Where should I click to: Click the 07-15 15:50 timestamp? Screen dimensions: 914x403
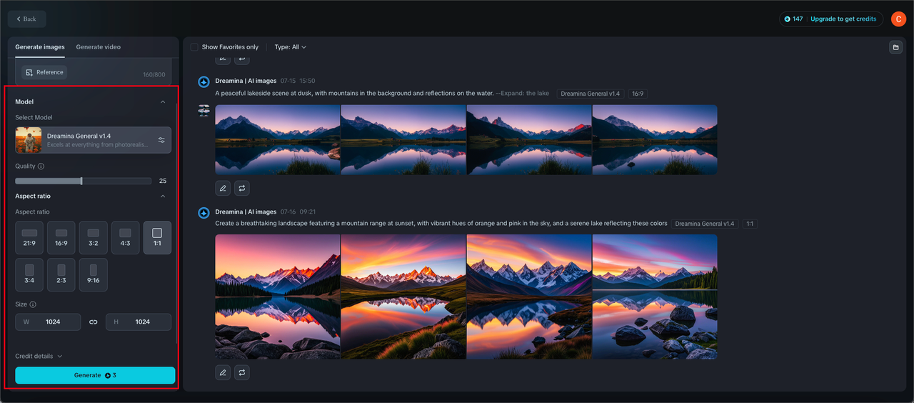pyautogui.click(x=298, y=81)
